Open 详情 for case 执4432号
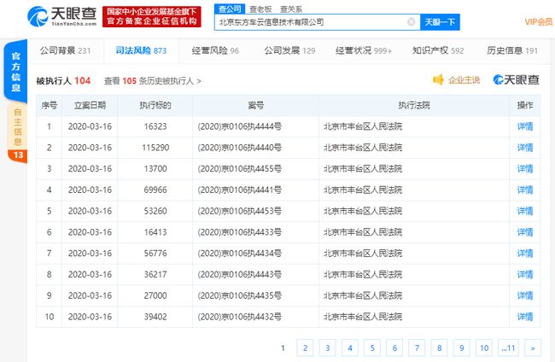 click(x=525, y=317)
